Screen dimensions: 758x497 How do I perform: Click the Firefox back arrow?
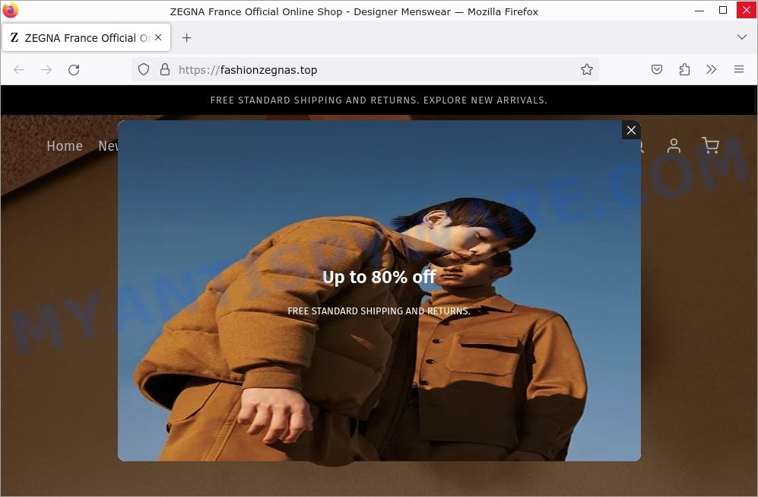pyautogui.click(x=19, y=70)
